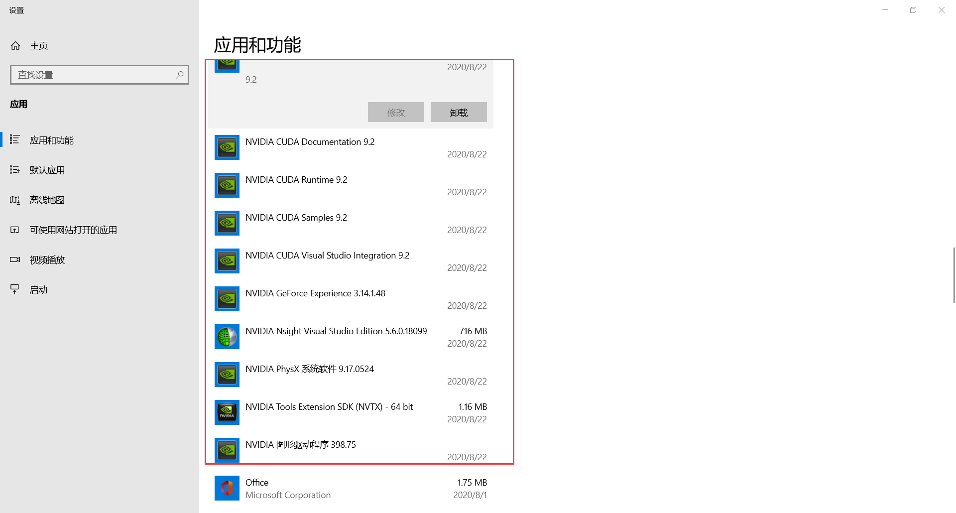This screenshot has height=513, width=956.
Task: Click the Home (主页) icon in sidebar
Action: click(15, 46)
